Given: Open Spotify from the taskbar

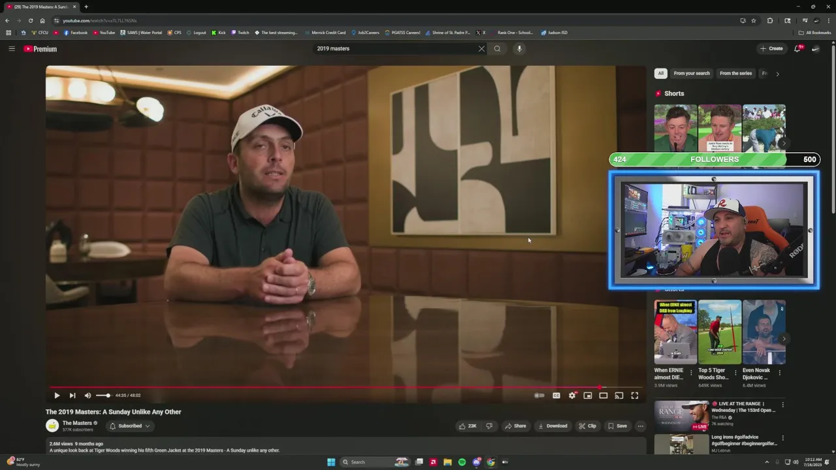Looking at the screenshot, I should pos(462,462).
